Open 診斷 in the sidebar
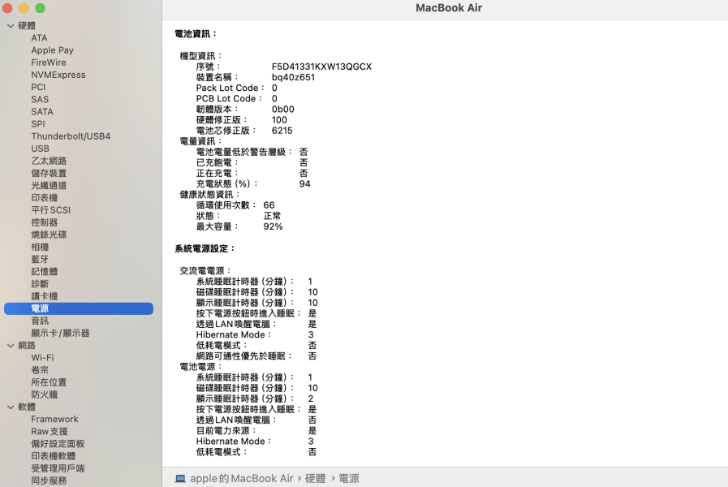The image size is (728, 487). [40, 284]
